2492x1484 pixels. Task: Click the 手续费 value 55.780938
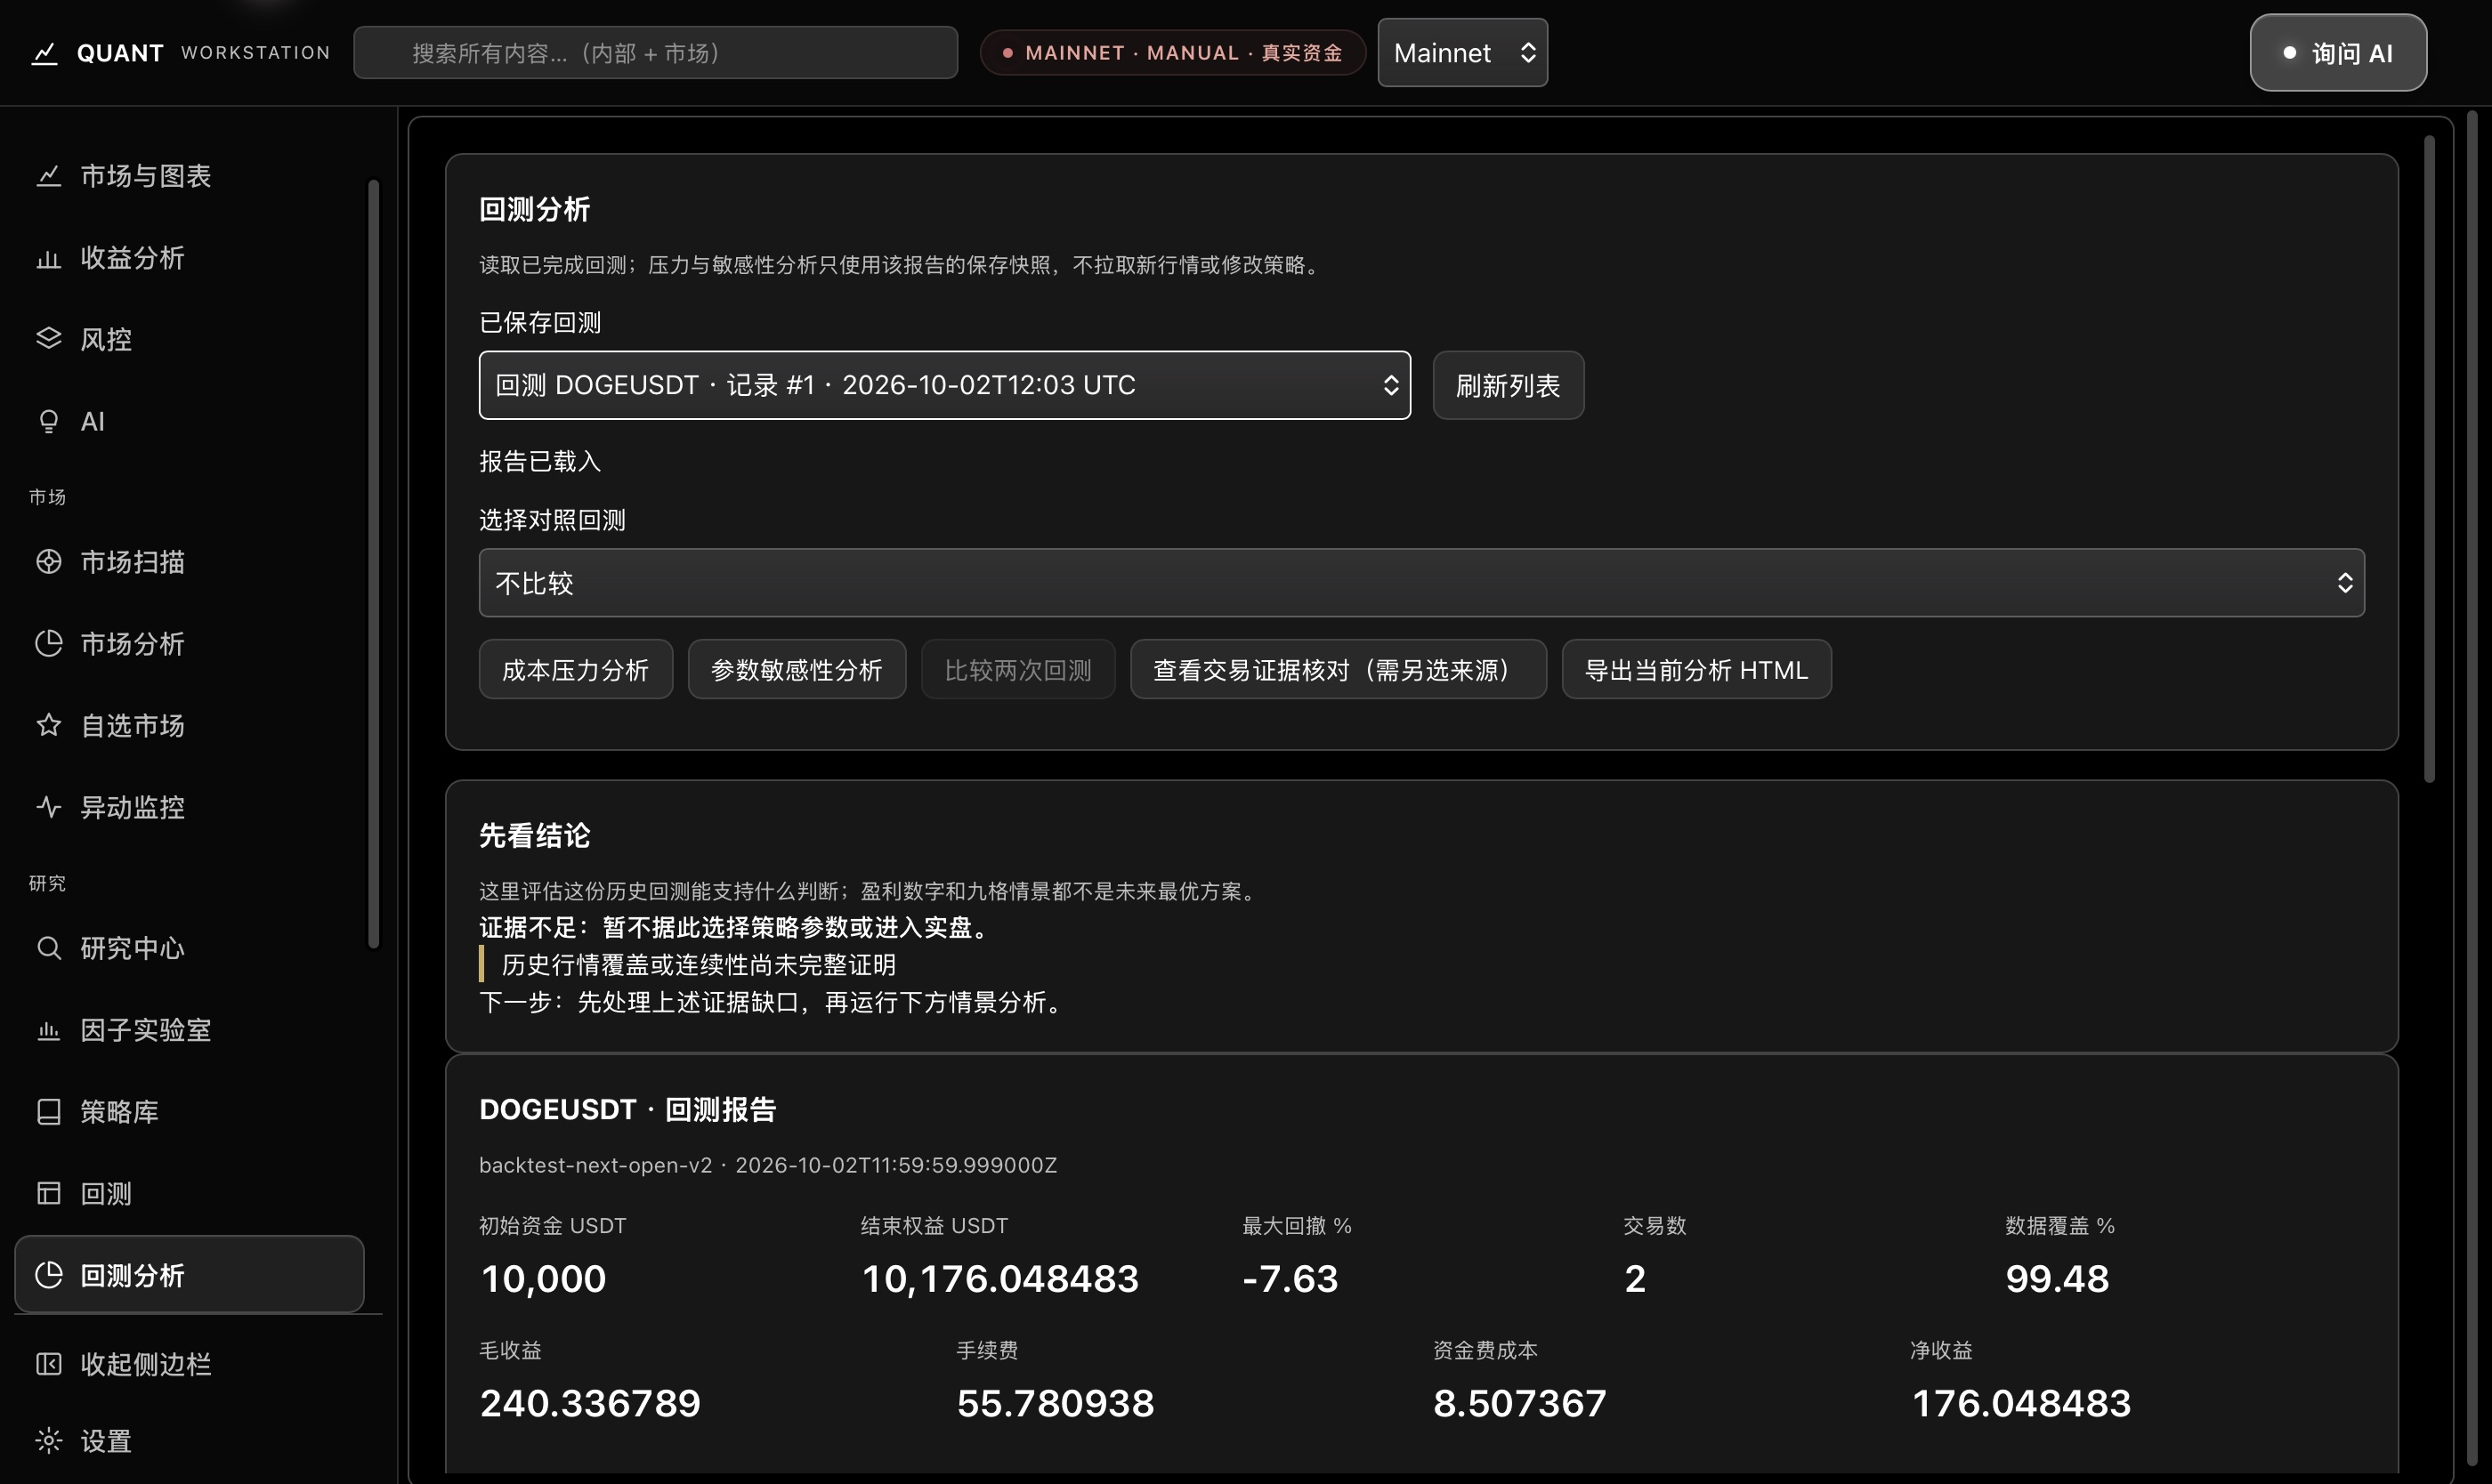coord(1056,1403)
